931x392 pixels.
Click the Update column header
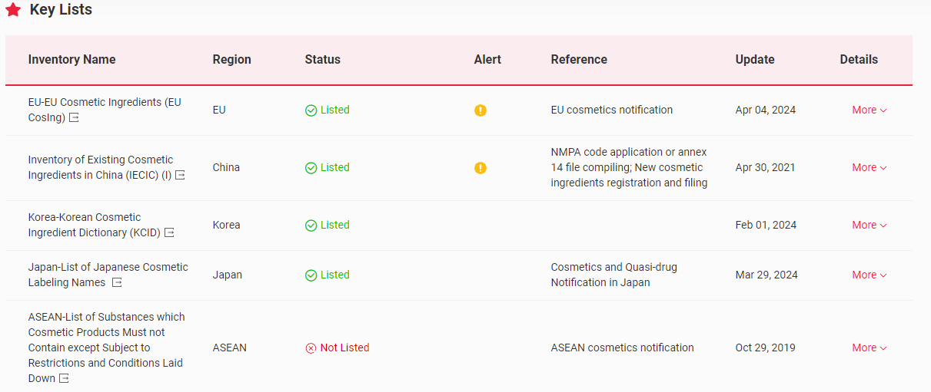click(754, 60)
